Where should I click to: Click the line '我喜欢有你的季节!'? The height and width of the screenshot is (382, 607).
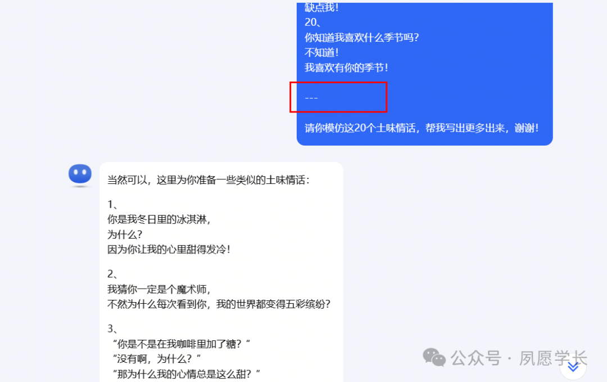pyautogui.click(x=346, y=68)
